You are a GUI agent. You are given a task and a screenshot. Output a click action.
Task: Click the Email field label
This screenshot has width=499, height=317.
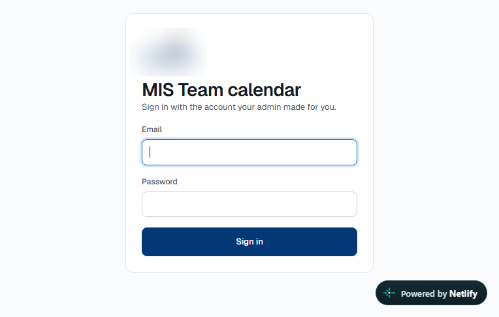[x=152, y=129]
